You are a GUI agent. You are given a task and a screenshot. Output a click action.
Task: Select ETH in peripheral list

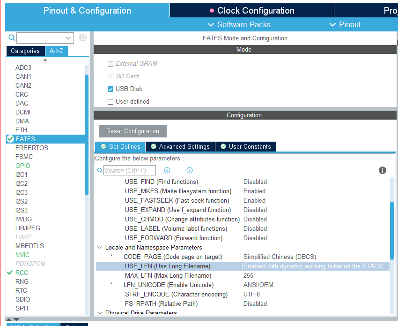21,130
